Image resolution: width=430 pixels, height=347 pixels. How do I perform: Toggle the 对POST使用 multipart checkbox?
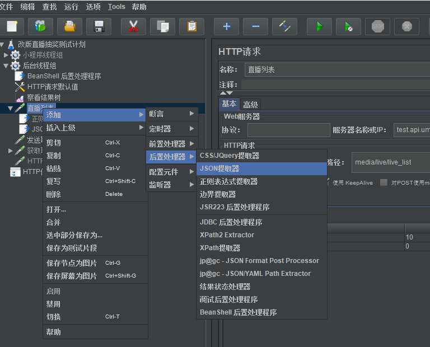pos(384,182)
